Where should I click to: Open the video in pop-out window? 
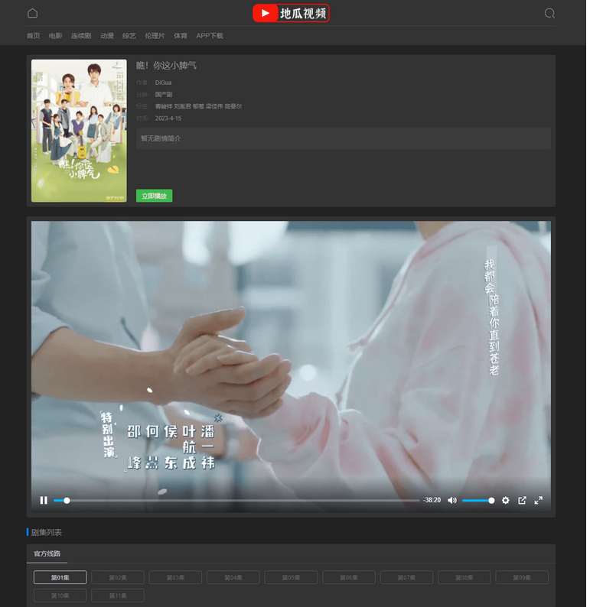[x=522, y=500]
